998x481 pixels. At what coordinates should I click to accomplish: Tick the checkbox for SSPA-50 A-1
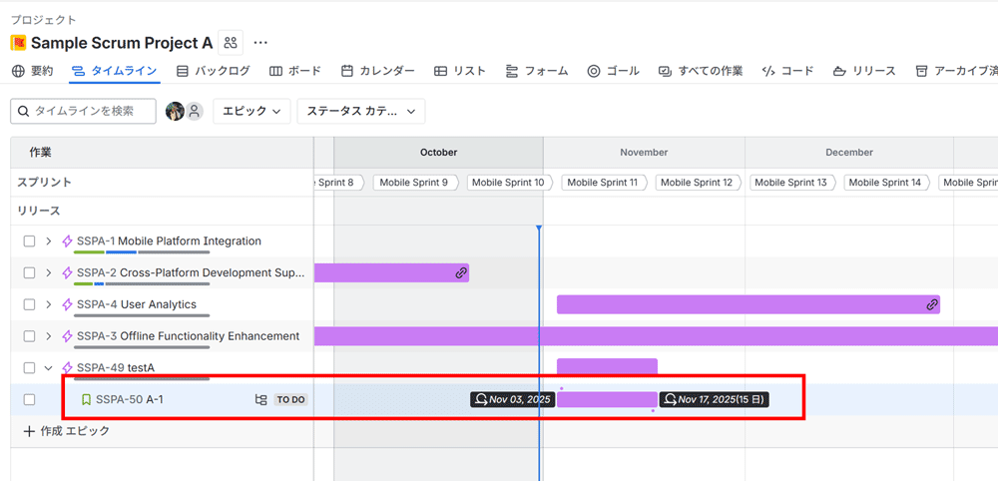coord(29,399)
